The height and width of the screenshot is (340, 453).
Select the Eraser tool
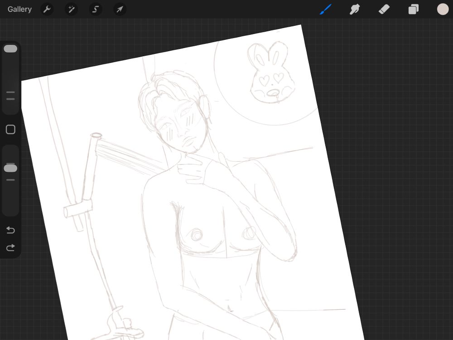[384, 9]
